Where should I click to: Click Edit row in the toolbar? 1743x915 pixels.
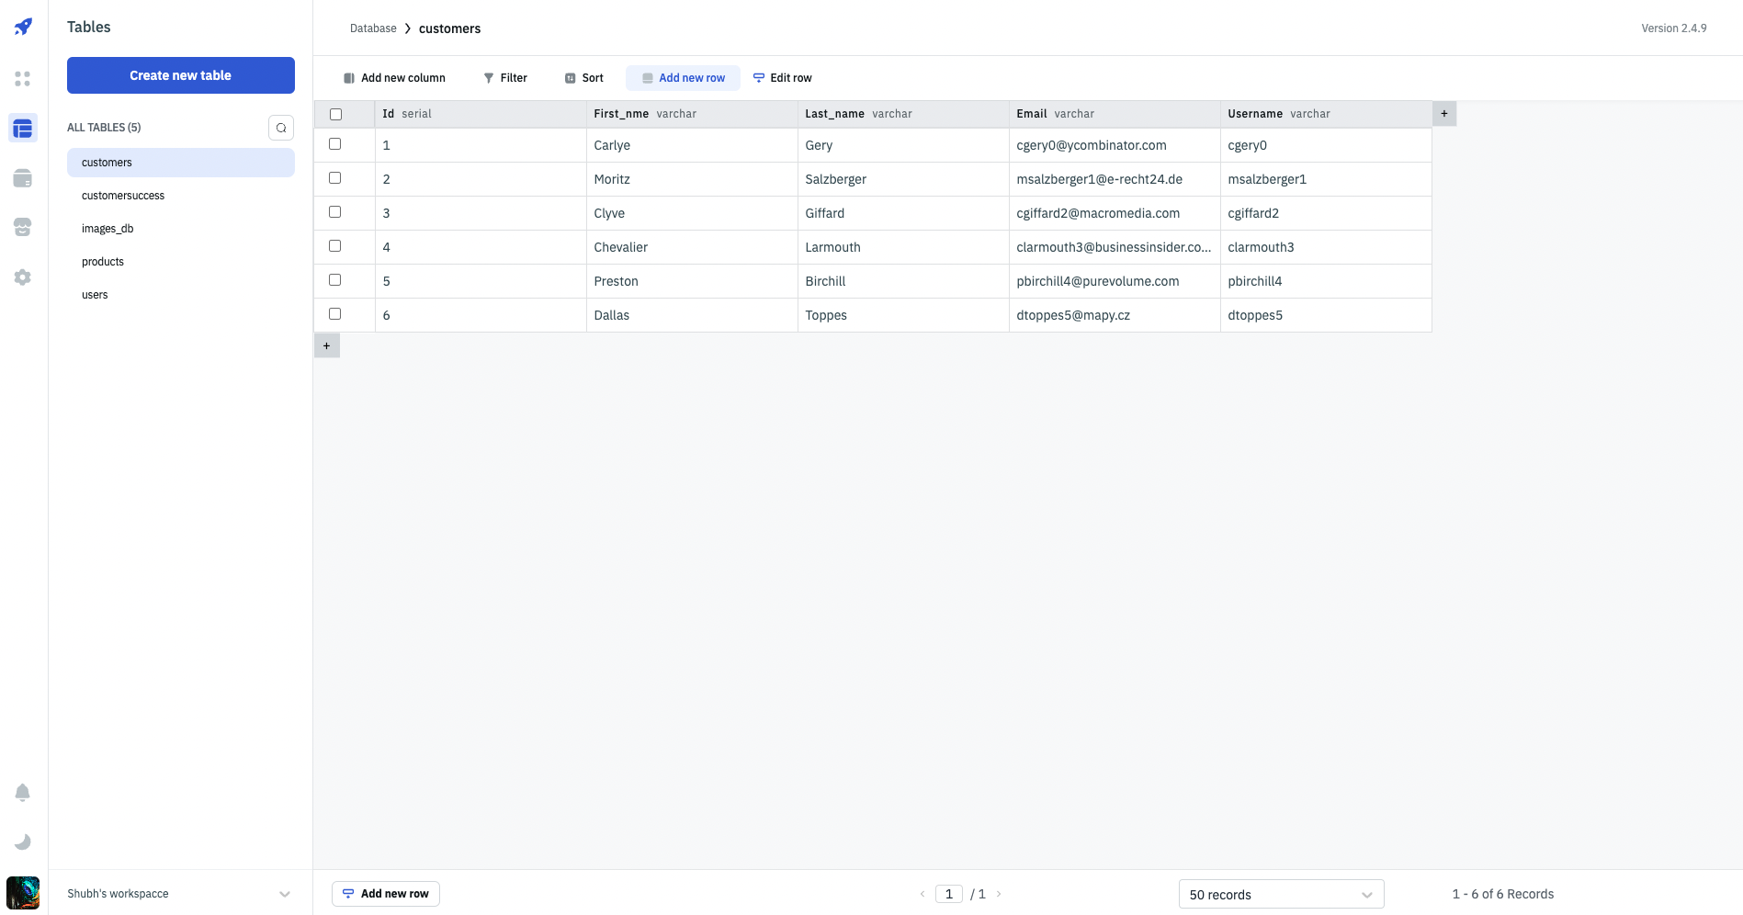783,78
